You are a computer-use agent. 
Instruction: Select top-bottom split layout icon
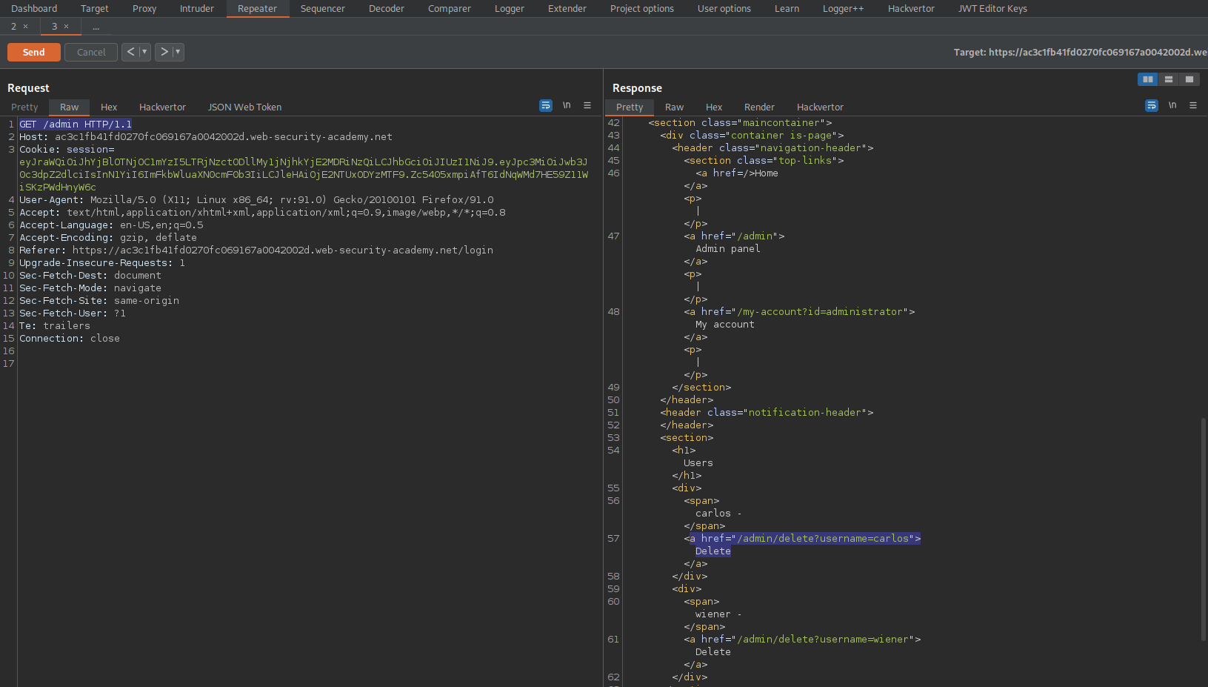(x=1169, y=79)
